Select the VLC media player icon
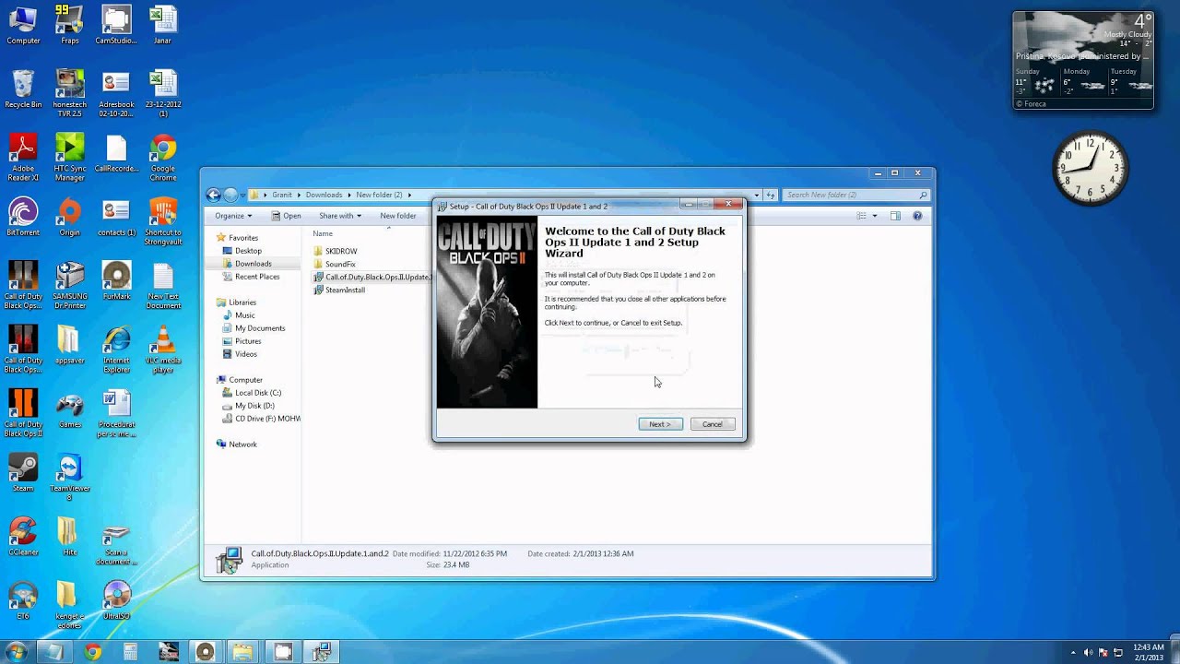The width and height of the screenshot is (1180, 664). coord(163,349)
